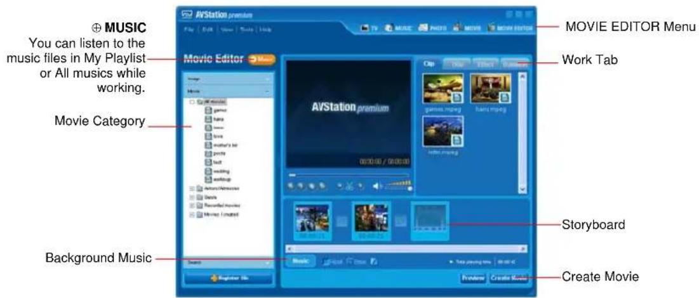Expand the Recorded movies folder
The height and width of the screenshot is (298, 699).
click(x=192, y=206)
